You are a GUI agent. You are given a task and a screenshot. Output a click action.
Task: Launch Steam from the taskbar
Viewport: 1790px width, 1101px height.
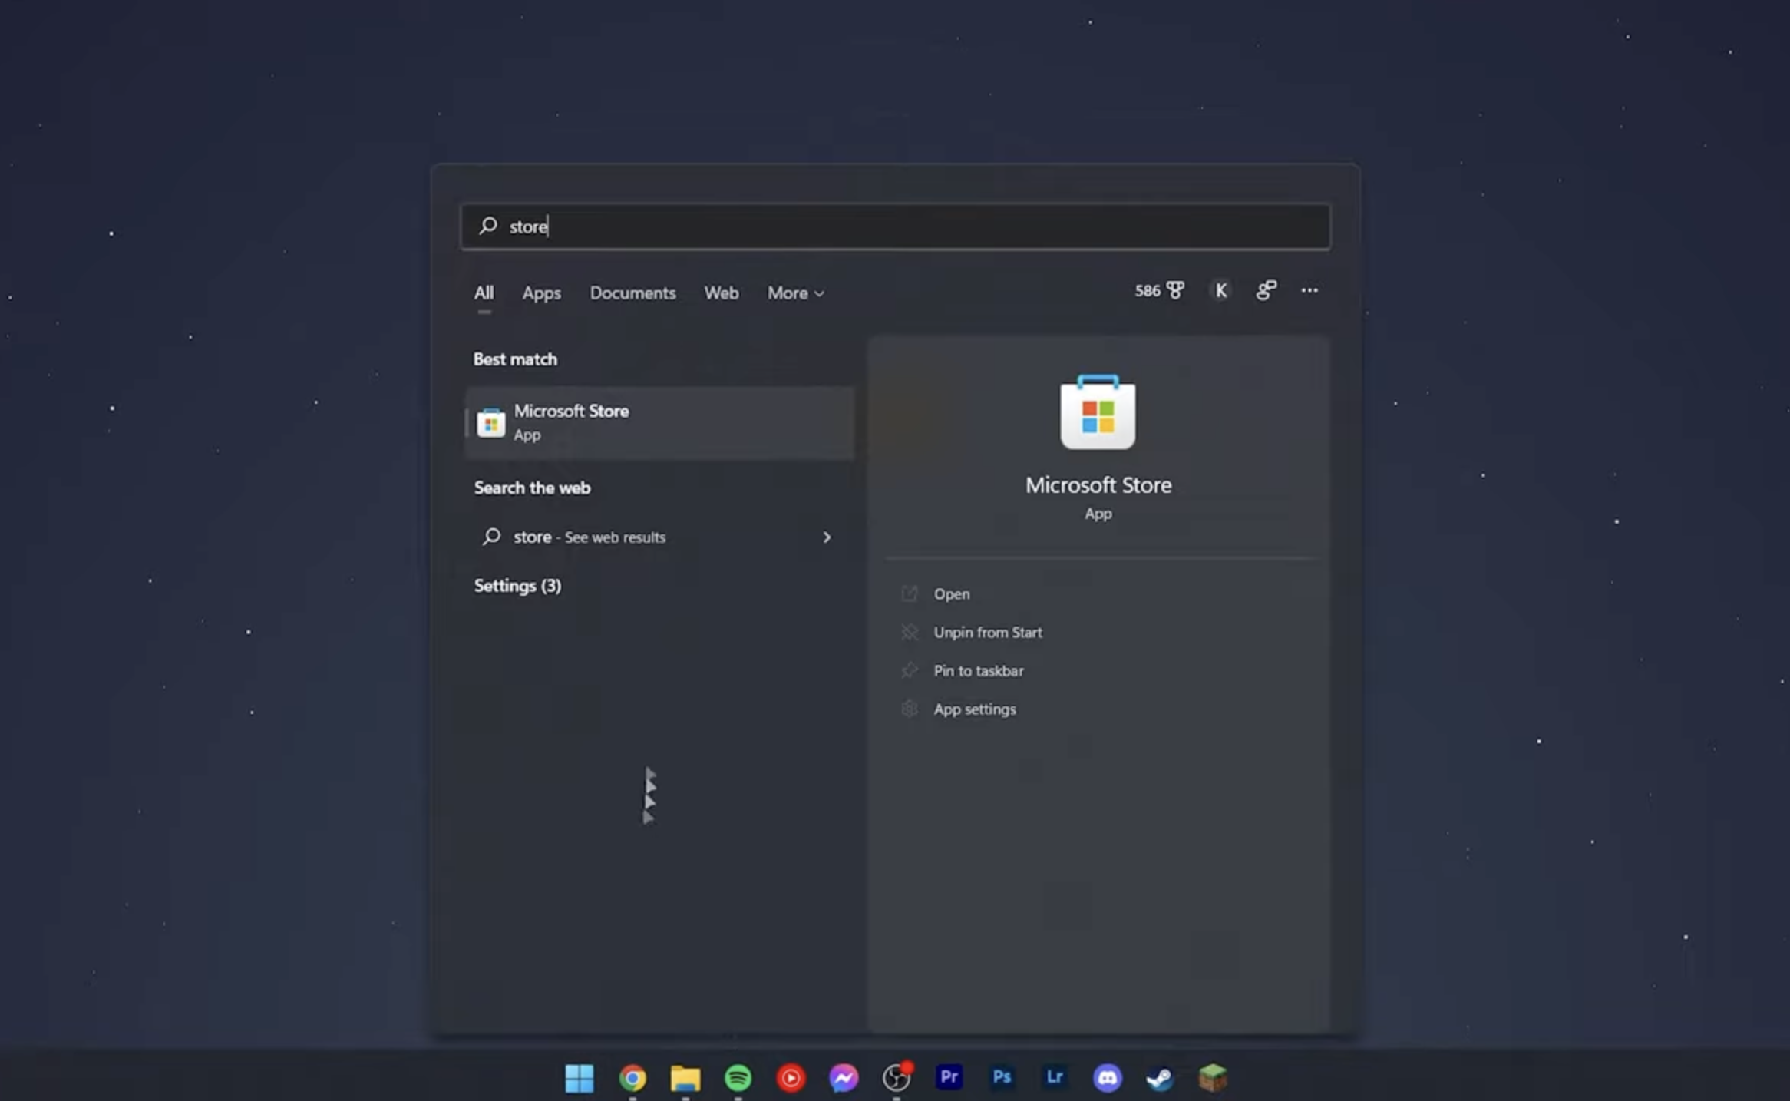(x=1159, y=1078)
